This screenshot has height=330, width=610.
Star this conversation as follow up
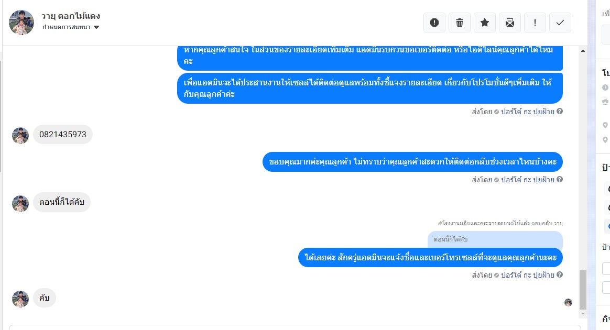pyautogui.click(x=485, y=23)
